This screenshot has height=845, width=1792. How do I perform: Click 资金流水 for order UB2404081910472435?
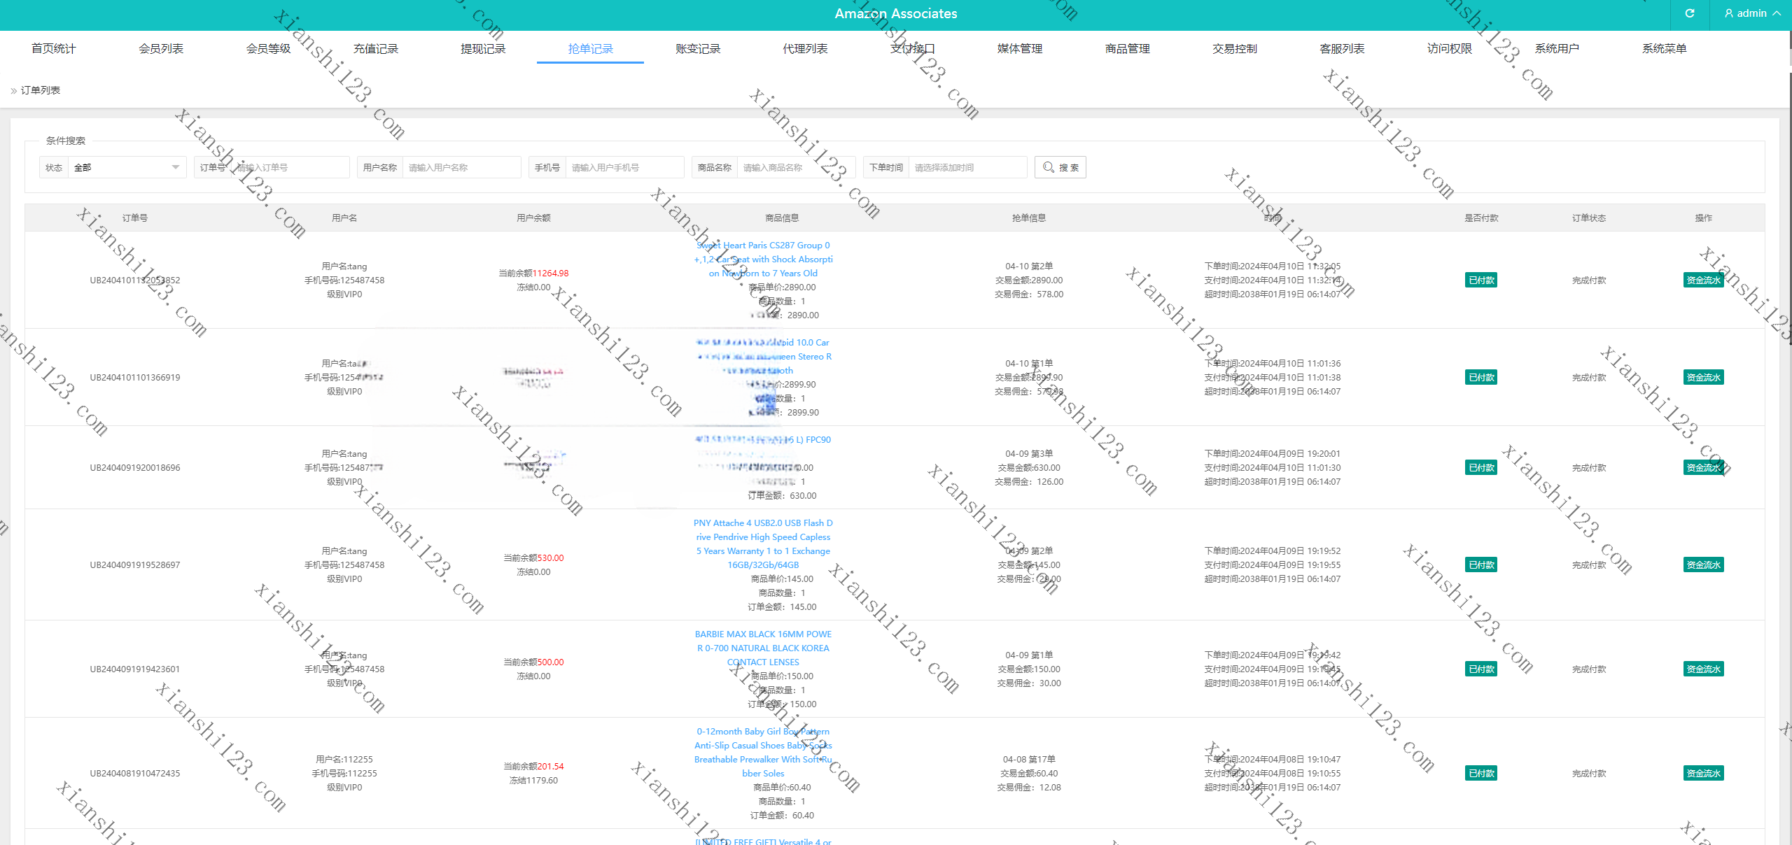pos(1703,773)
